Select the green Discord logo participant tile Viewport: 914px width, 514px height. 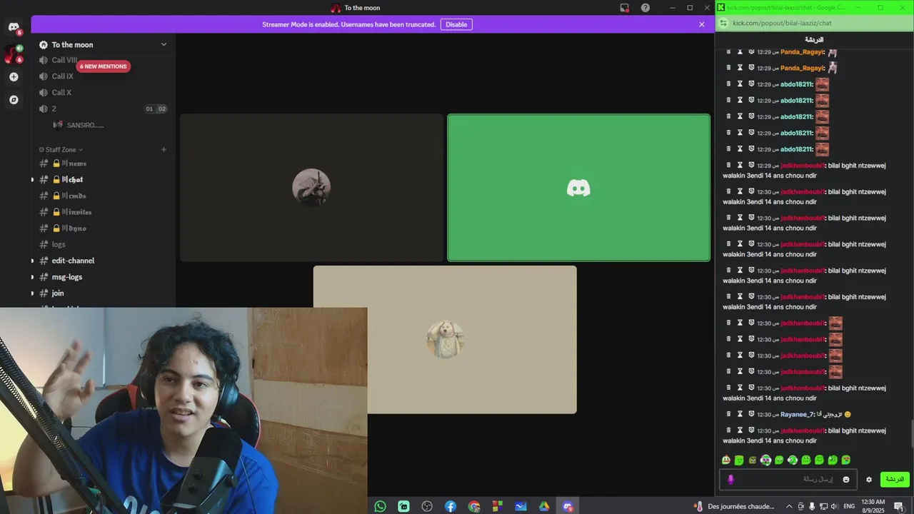pos(578,188)
